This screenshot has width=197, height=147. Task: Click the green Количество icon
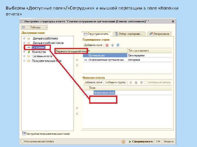click(29, 52)
